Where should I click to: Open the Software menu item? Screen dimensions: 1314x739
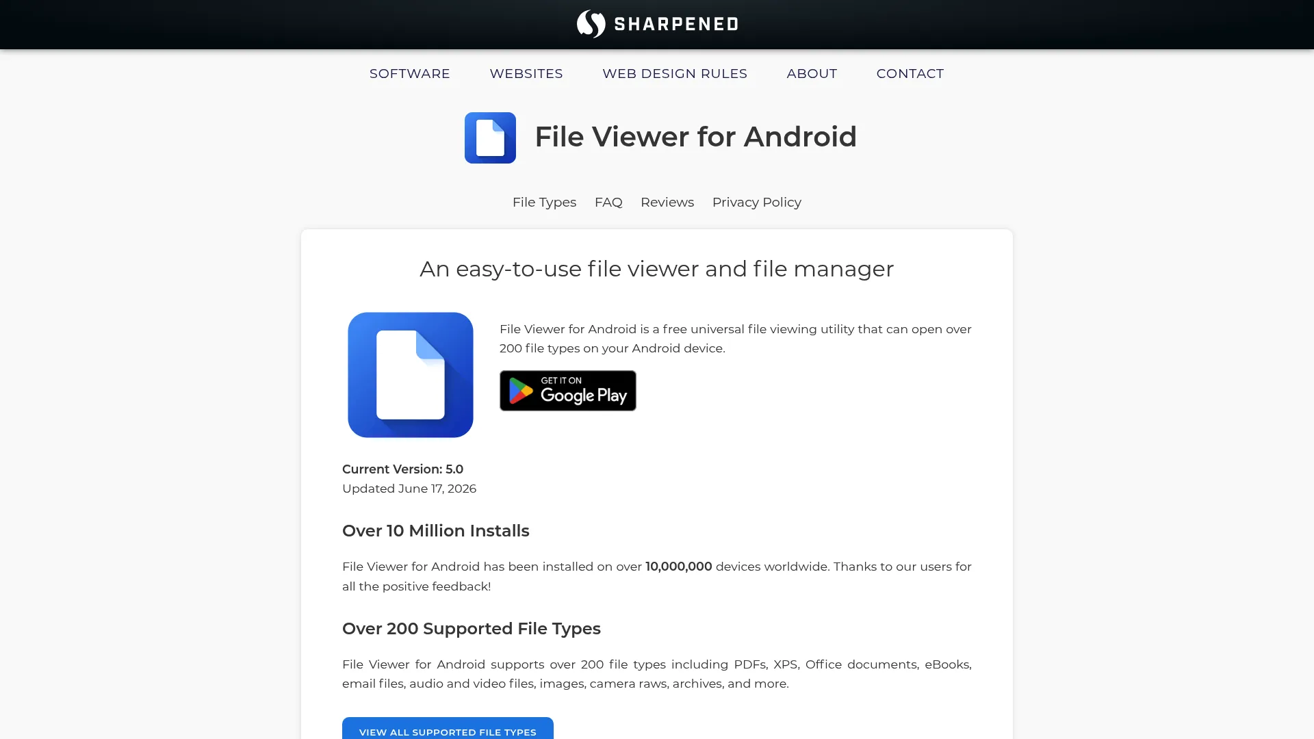pyautogui.click(x=410, y=73)
